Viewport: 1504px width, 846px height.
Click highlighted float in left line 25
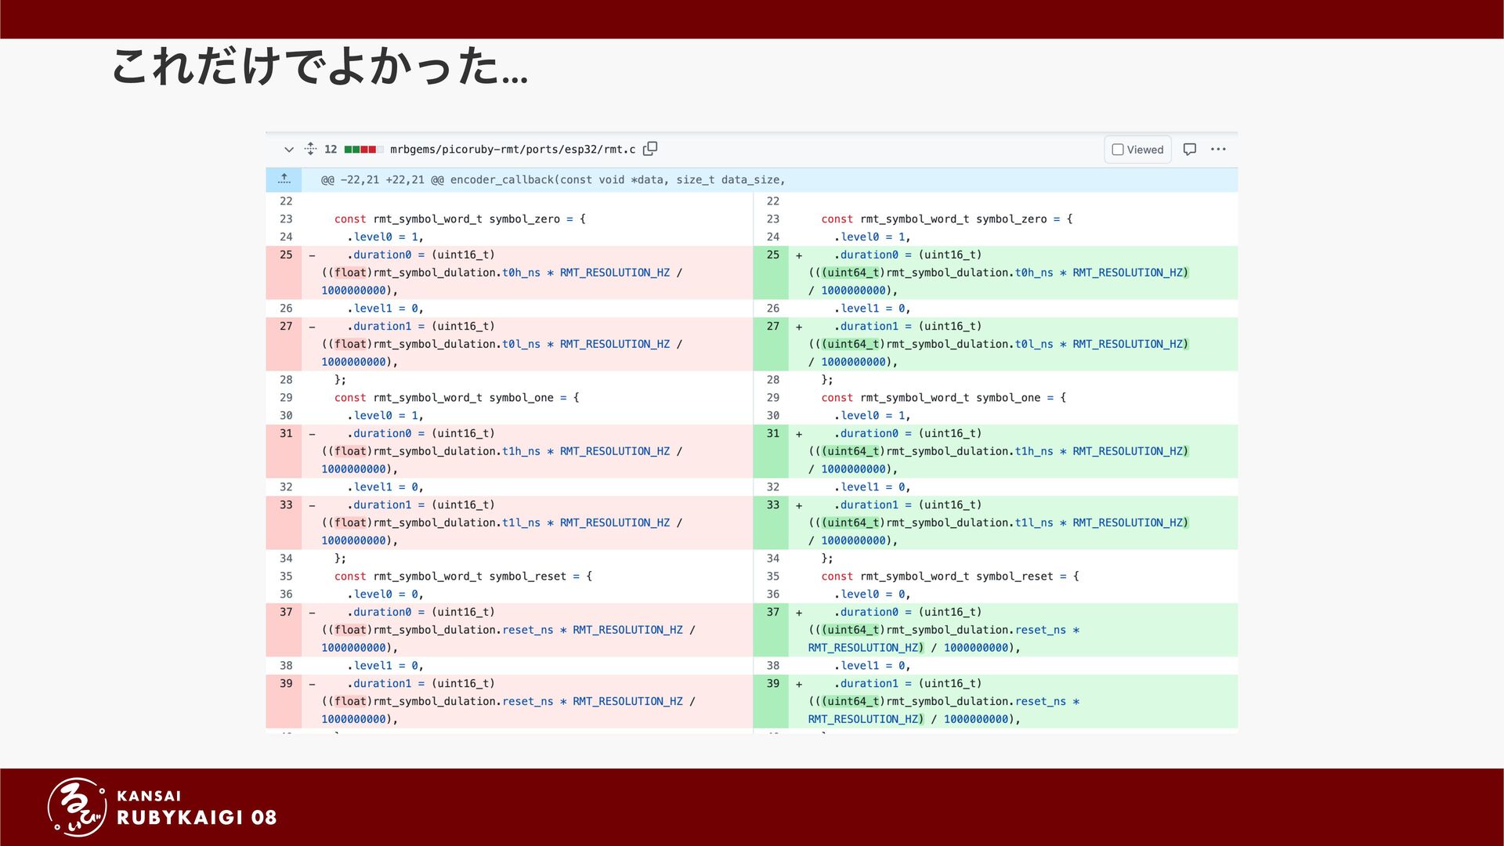click(x=350, y=273)
